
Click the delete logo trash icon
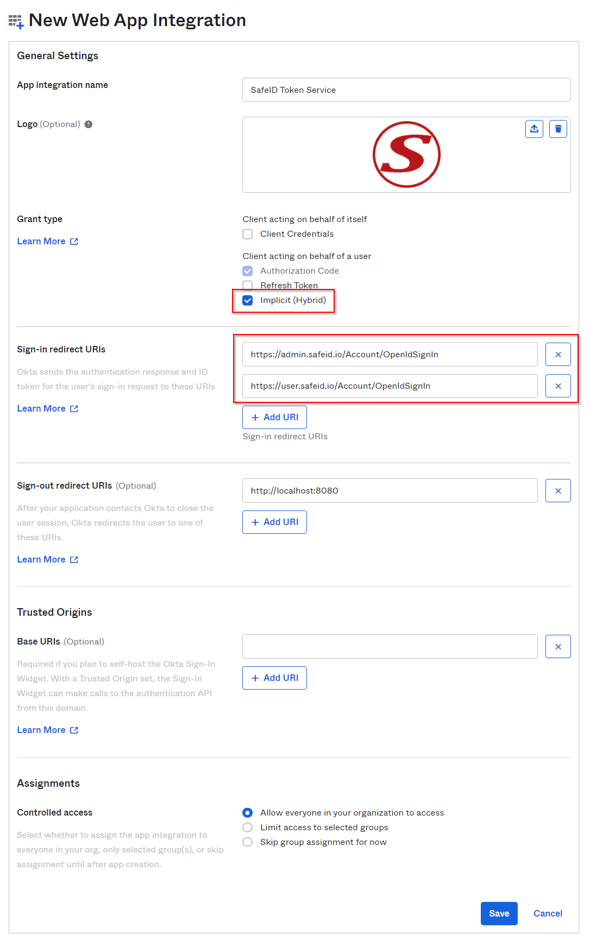[x=558, y=129]
